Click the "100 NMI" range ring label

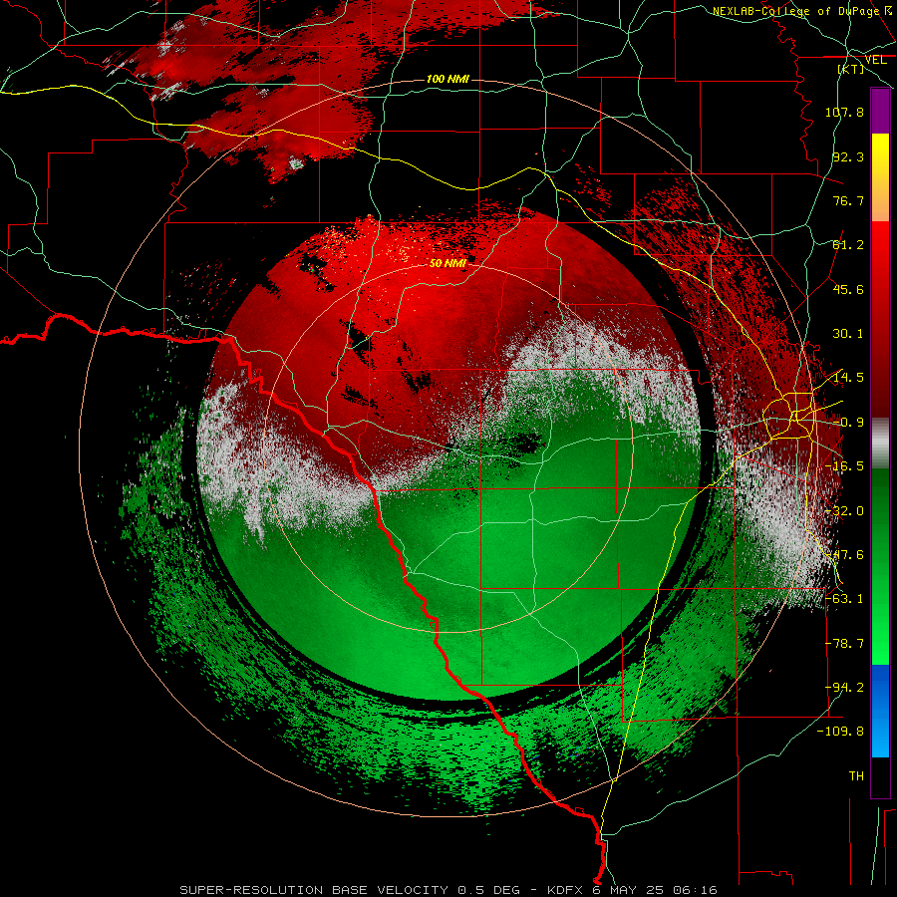(448, 79)
